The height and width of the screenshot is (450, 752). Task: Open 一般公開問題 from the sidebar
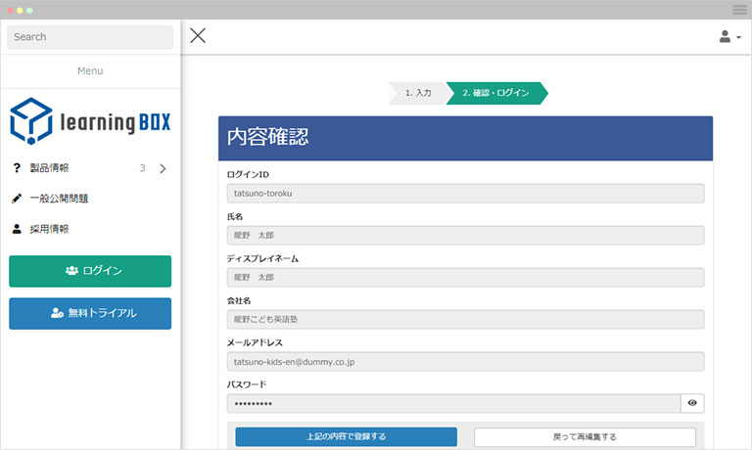[59, 199]
